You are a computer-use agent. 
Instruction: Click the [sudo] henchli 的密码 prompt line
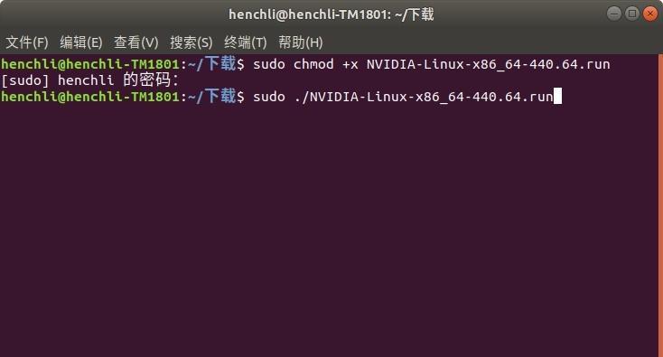[89, 80]
